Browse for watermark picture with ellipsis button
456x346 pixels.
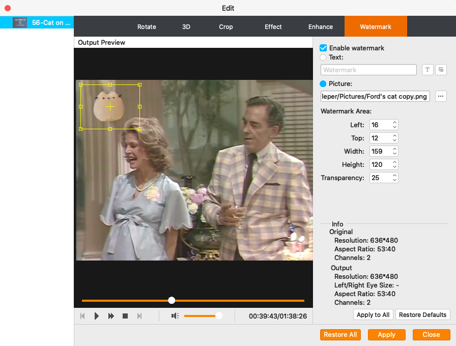[441, 96]
